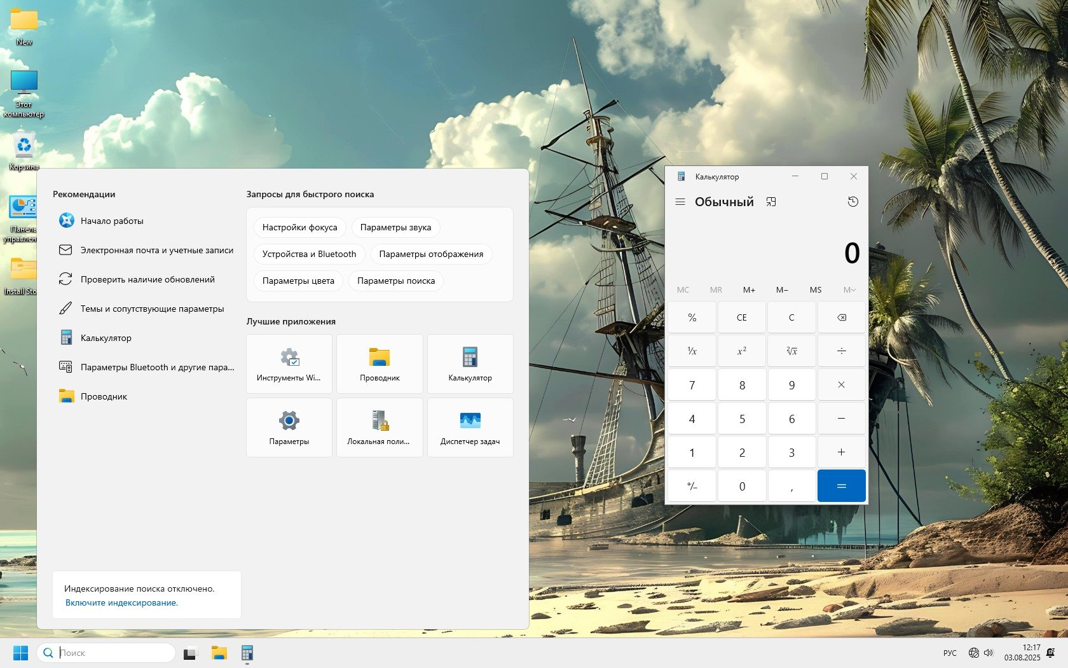Click the "Включите индексирование" link
The height and width of the screenshot is (668, 1068).
point(121,602)
